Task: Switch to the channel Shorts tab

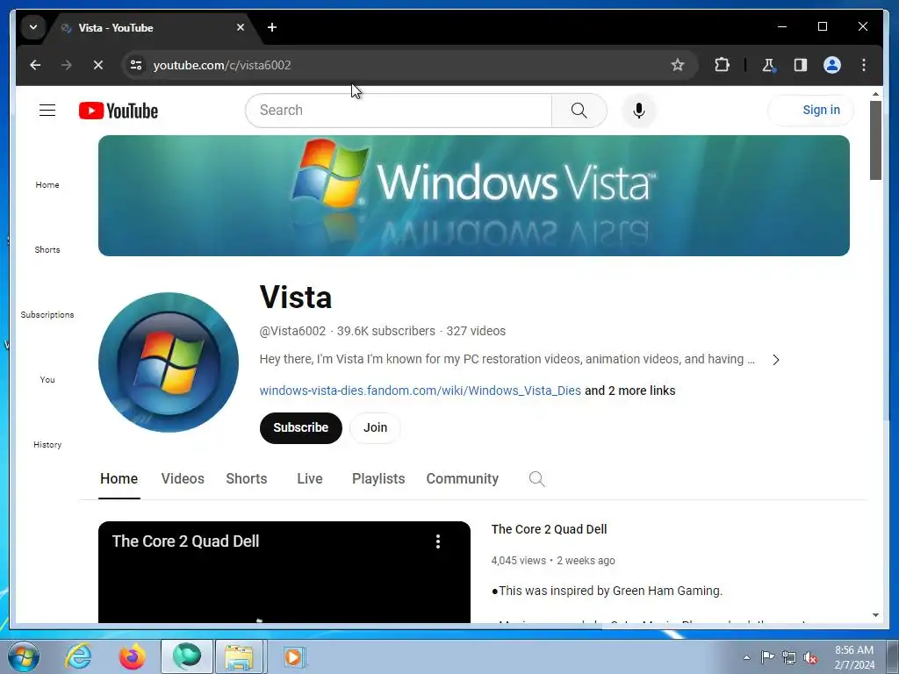Action: click(247, 478)
